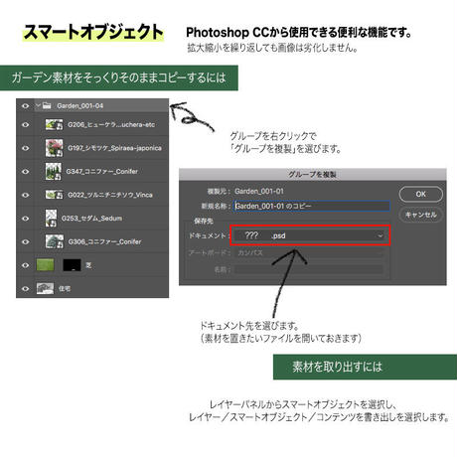Select the black layer mask thumbnail

(72, 265)
